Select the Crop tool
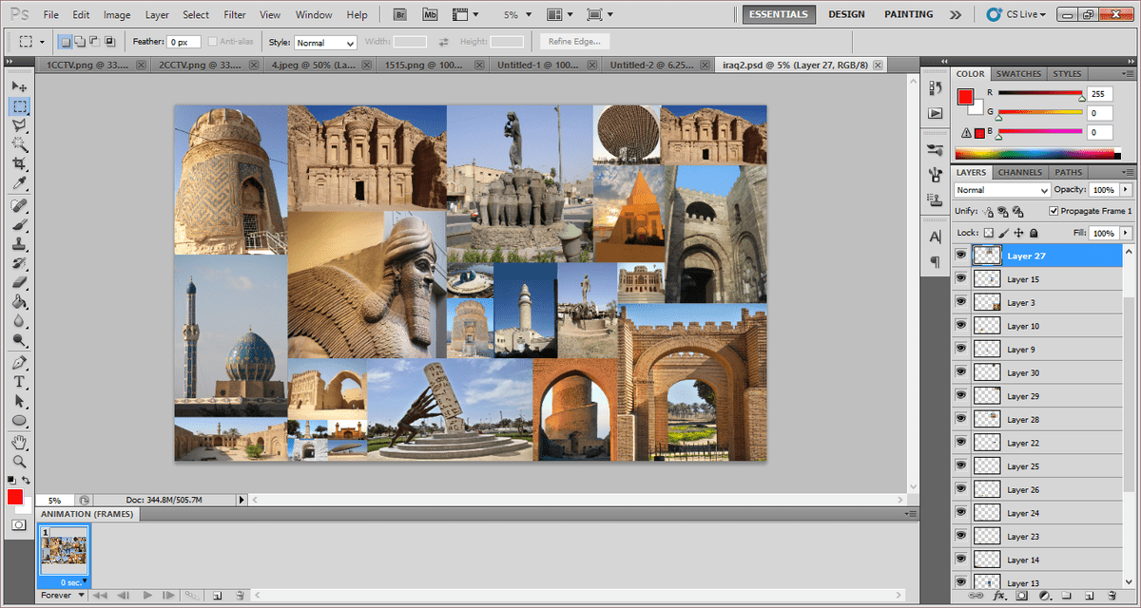Image resolution: width=1141 pixels, height=608 pixels. point(19,164)
